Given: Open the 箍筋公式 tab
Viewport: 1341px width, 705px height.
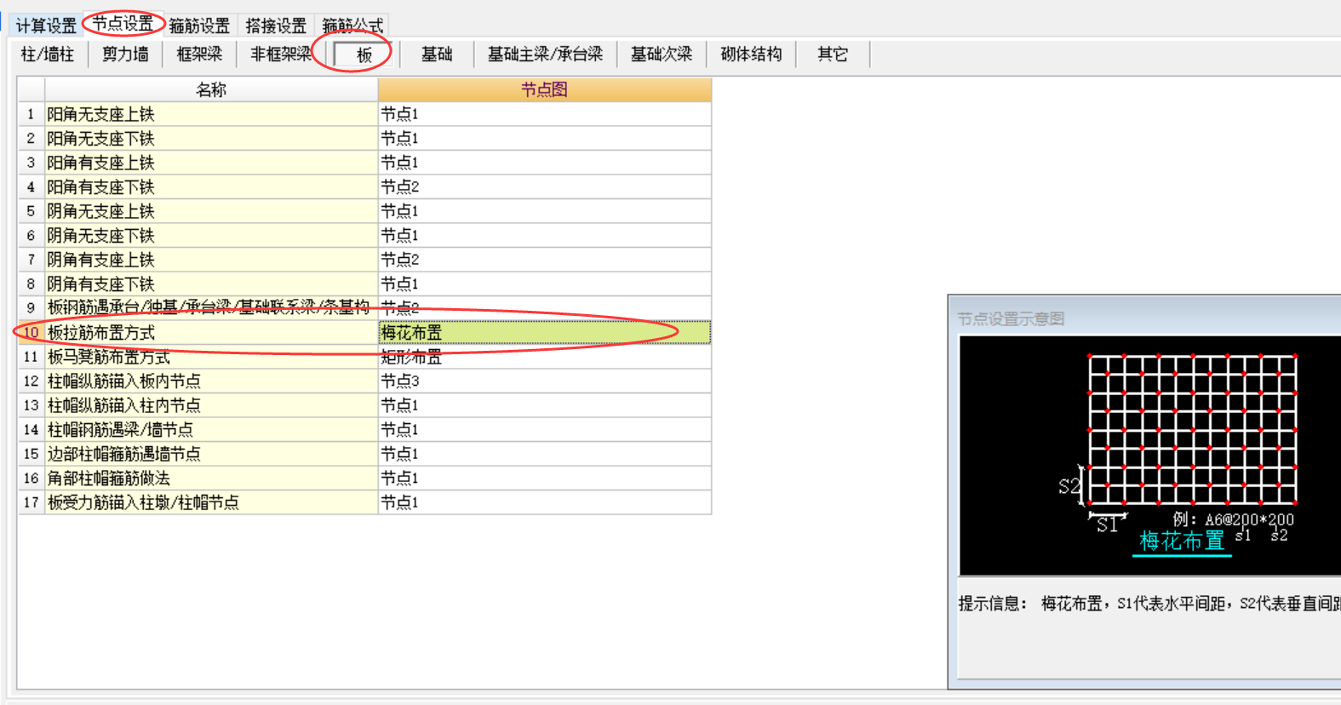Looking at the screenshot, I should click(352, 26).
